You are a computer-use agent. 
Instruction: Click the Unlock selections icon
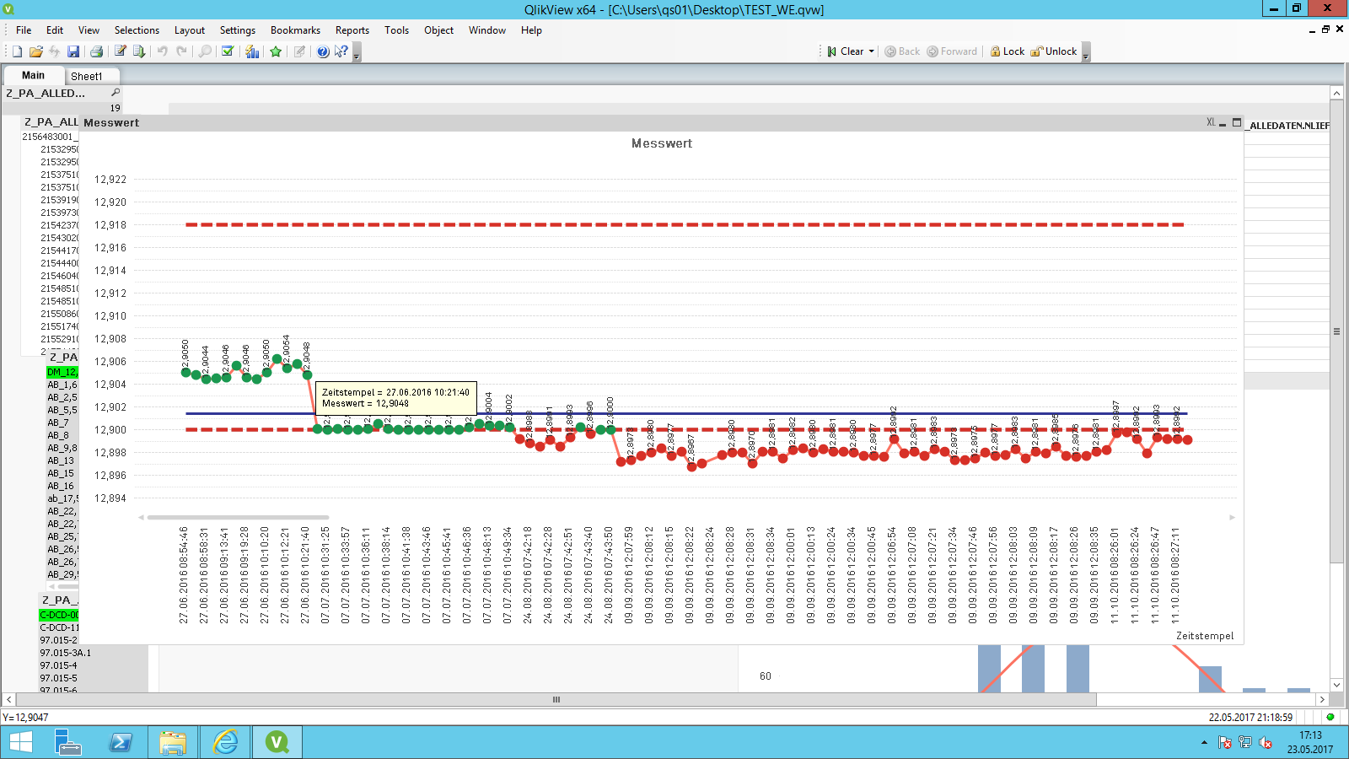(1054, 51)
